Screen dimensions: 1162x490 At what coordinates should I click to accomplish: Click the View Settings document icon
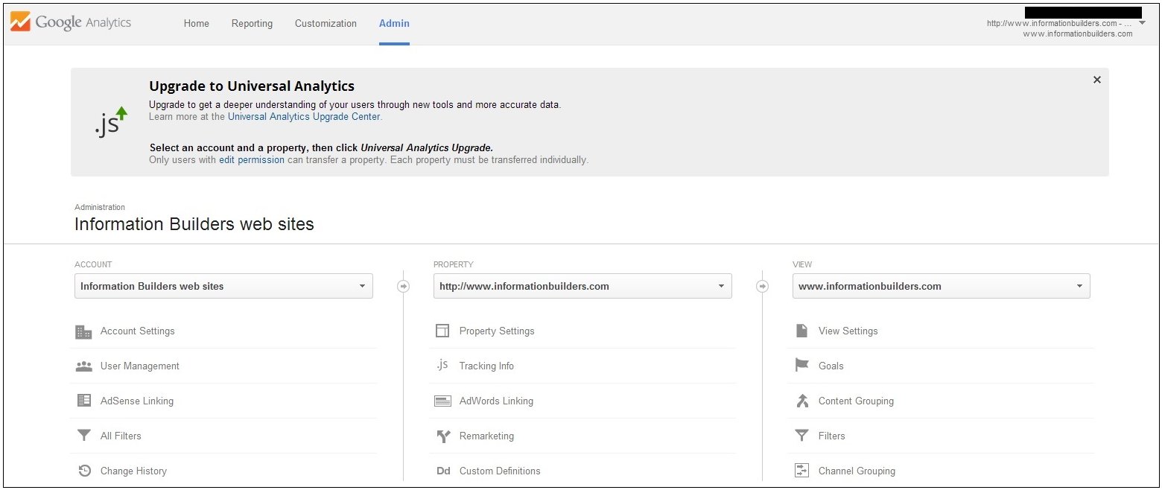801,331
